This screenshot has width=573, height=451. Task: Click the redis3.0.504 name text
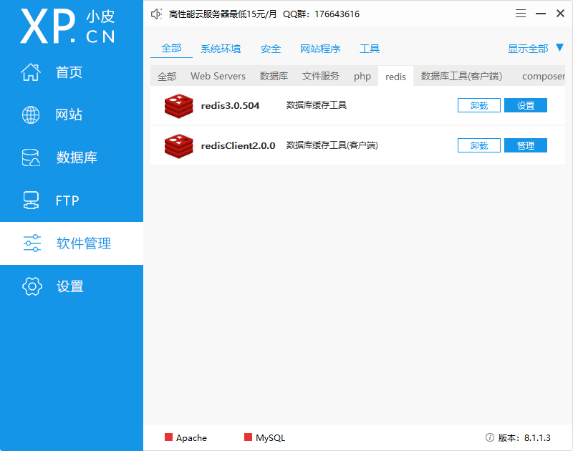pos(230,105)
